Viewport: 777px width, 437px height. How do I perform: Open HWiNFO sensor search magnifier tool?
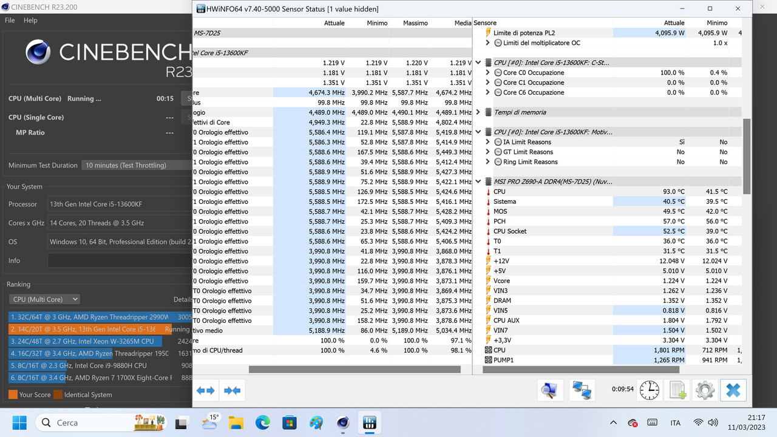[550, 390]
